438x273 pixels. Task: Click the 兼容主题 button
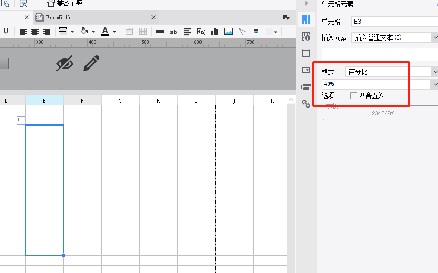click(x=65, y=3)
